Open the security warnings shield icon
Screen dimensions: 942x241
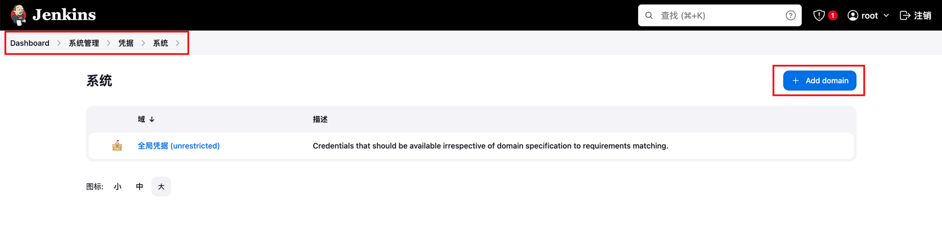coord(819,15)
